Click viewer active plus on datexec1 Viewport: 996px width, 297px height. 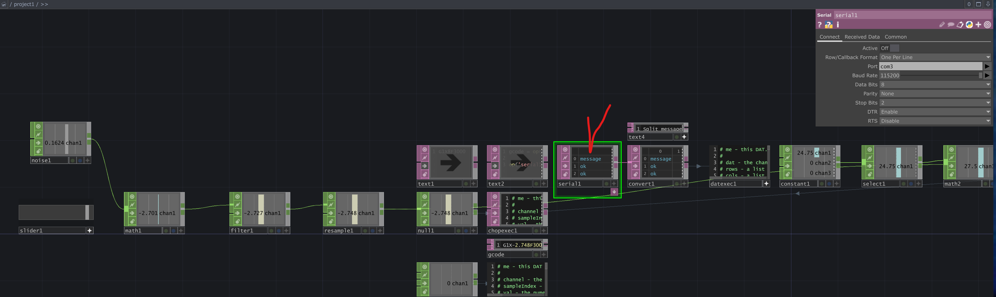[x=766, y=184]
